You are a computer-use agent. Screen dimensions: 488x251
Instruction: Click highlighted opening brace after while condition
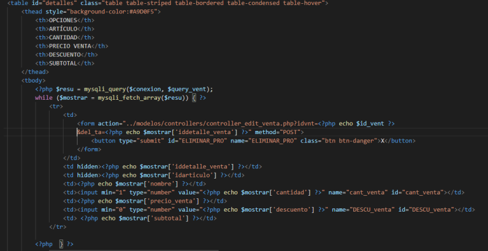pyautogui.click(x=194, y=98)
